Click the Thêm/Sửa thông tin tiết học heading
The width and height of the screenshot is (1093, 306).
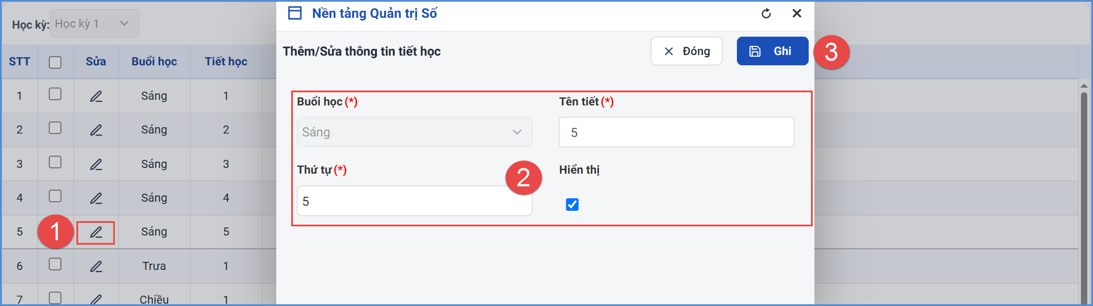point(362,51)
